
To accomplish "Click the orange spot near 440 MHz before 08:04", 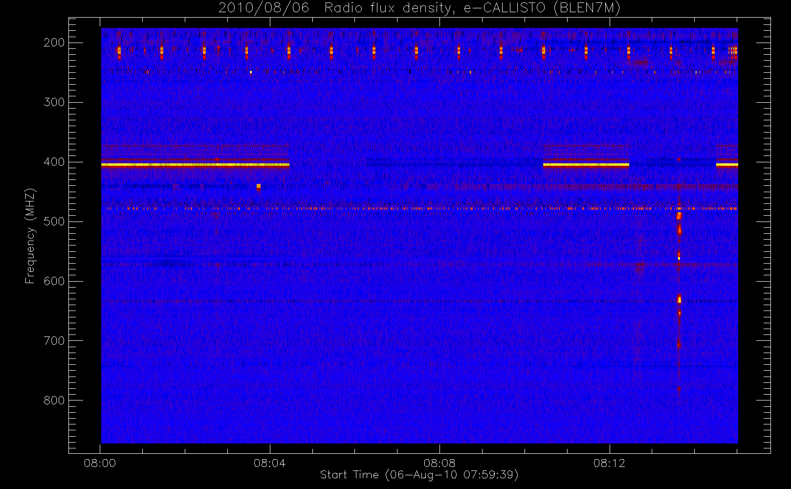I will point(259,186).
